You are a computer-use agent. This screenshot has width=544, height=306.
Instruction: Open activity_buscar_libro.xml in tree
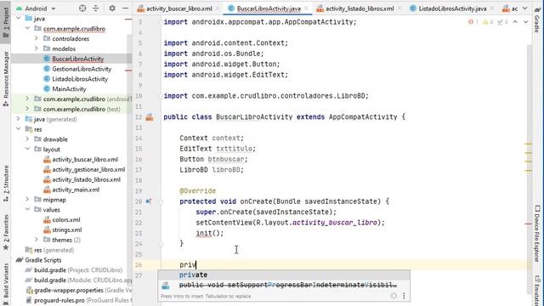[x=85, y=159]
